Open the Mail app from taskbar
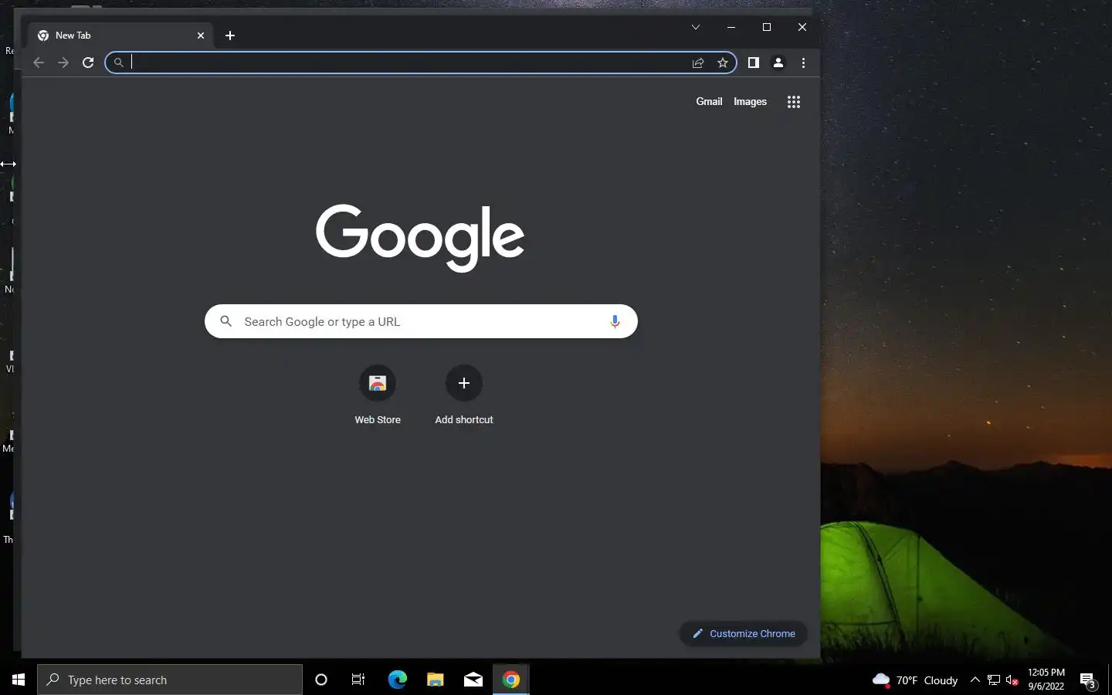The image size is (1112, 695). (473, 680)
